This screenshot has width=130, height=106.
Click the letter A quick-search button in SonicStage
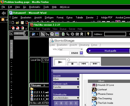click(x=56, y=103)
